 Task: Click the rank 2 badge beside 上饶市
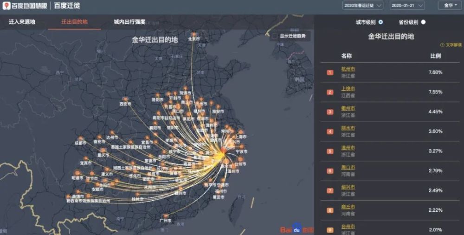pos(330,92)
